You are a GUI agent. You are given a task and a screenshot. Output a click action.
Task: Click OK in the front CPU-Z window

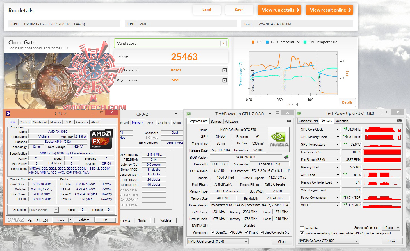tap(105, 220)
